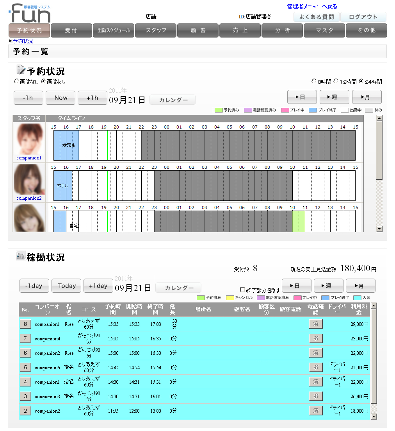This screenshot has height=431, width=395.
Task: Enable the 終了部分を隠す checkbox
Action: pyautogui.click(x=242, y=290)
